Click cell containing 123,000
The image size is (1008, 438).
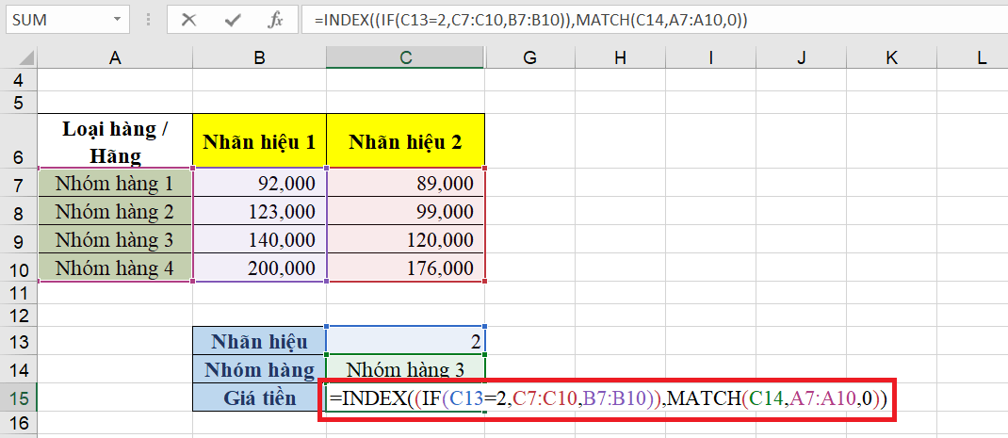click(x=259, y=211)
